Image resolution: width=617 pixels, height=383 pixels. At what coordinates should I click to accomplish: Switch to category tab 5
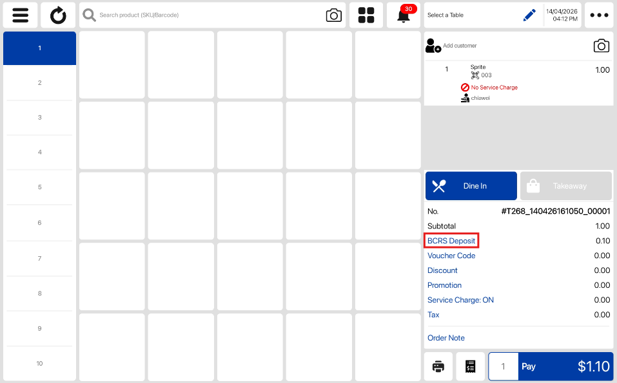(x=39, y=187)
